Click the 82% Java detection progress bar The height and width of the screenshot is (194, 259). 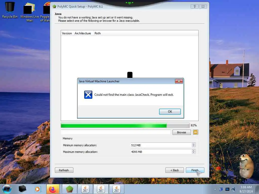(x=125, y=125)
